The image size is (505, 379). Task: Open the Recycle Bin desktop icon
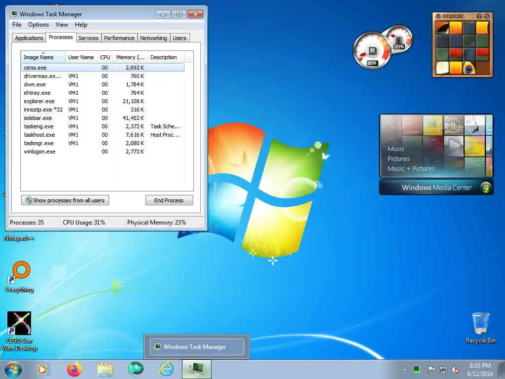click(480, 328)
